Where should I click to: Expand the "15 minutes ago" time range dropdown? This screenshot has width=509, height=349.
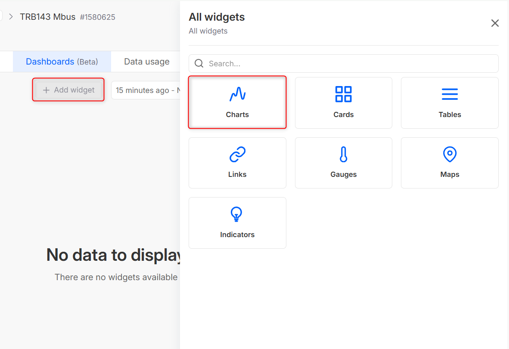(146, 90)
